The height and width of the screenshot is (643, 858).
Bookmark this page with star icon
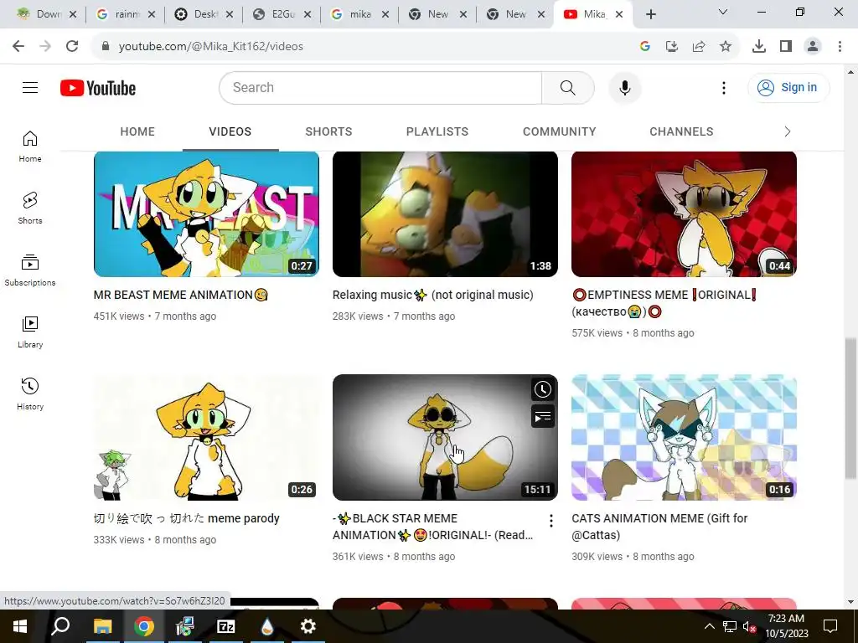point(725,47)
